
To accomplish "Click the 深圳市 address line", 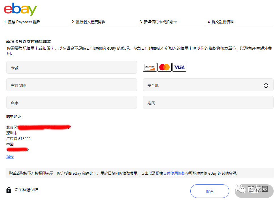I will 12,133.
